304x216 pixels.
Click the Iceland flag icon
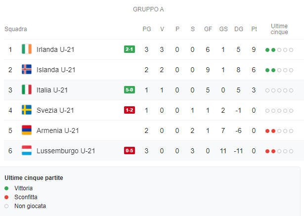pyautogui.click(x=27, y=70)
